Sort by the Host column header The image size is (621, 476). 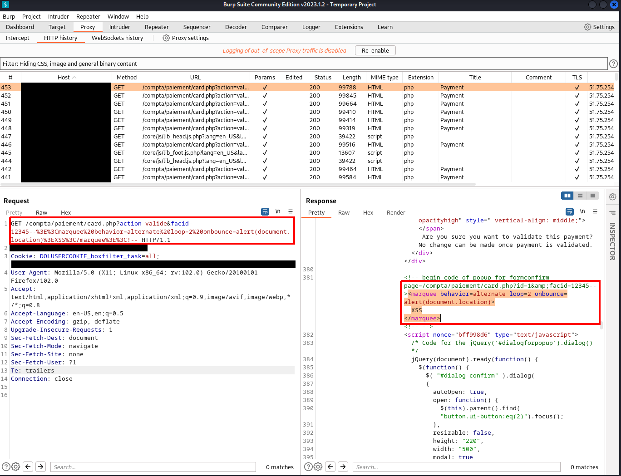coord(66,77)
